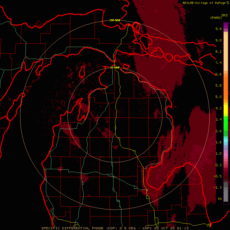The height and width of the screenshot is (230, 230).
Task: Click the 50 NMI range ring label
Action: (x=115, y=67)
